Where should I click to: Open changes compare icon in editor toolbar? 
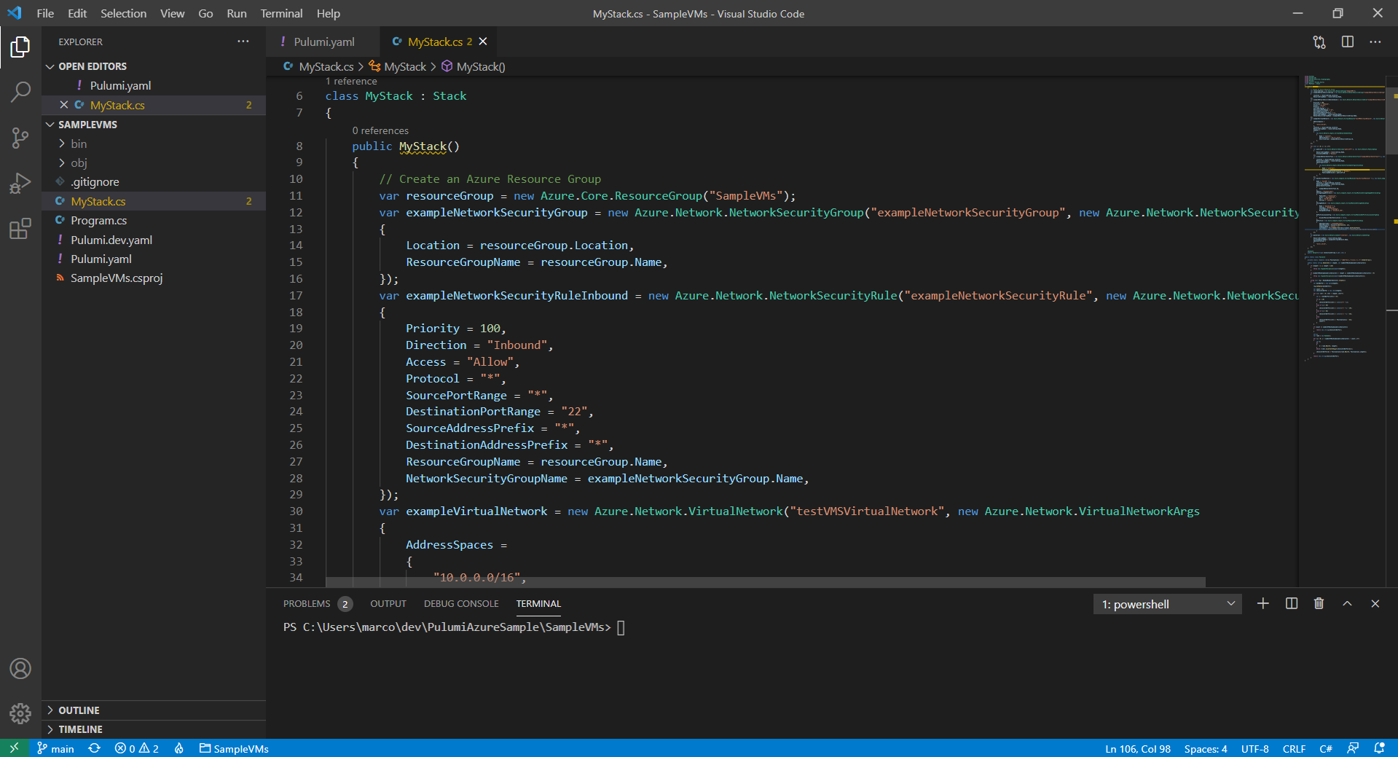(1319, 42)
